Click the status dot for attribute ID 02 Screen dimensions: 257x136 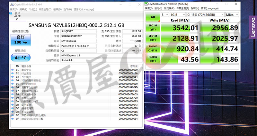click(13, 73)
